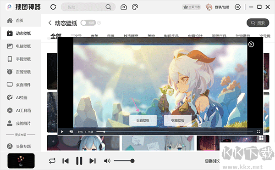Go back using the arrow beside 动态壁纸
The width and height of the screenshot is (275, 170).
point(50,23)
